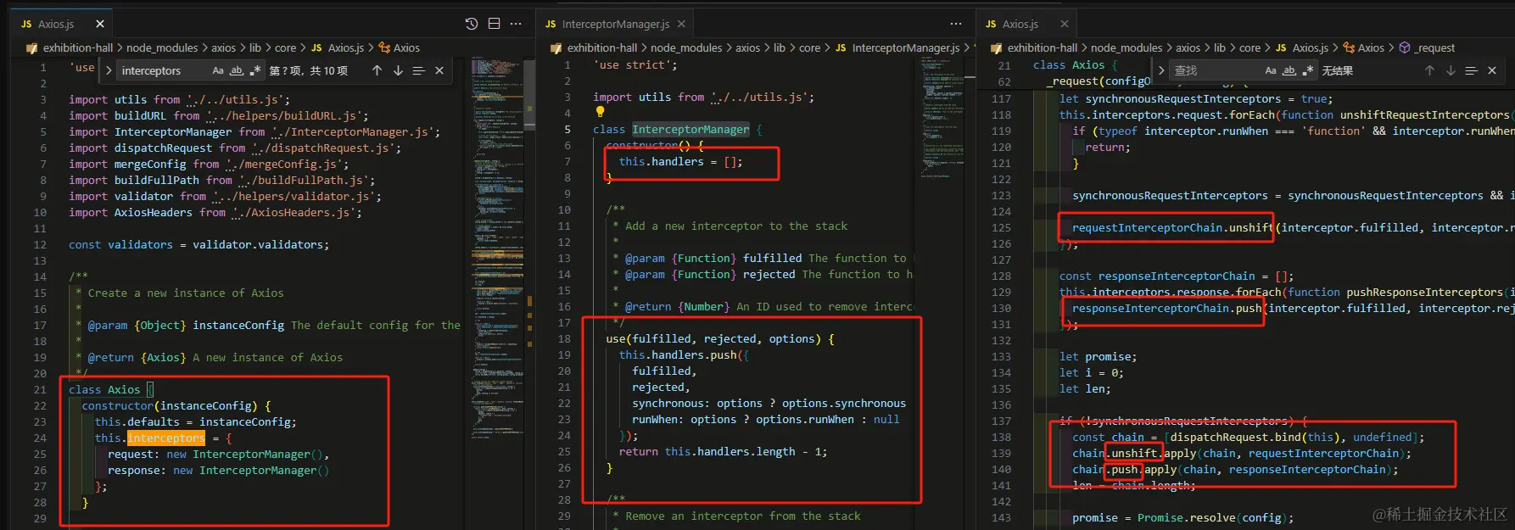Toggle match case in right find widget

[1271, 70]
